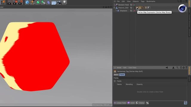
Task: Add a Clamp modifier layer
Action: point(140,103)
